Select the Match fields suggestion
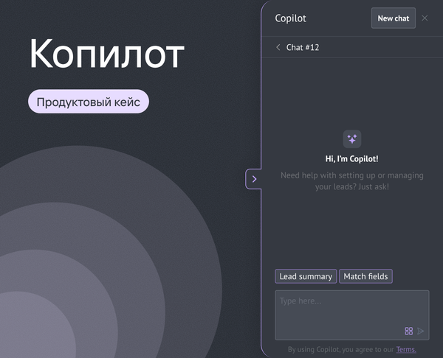443x358 pixels. (365, 276)
